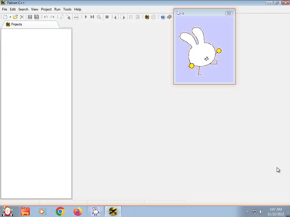Viewport: 290px width, 217px height.
Task: Open the Run menu
Action: 57,9
